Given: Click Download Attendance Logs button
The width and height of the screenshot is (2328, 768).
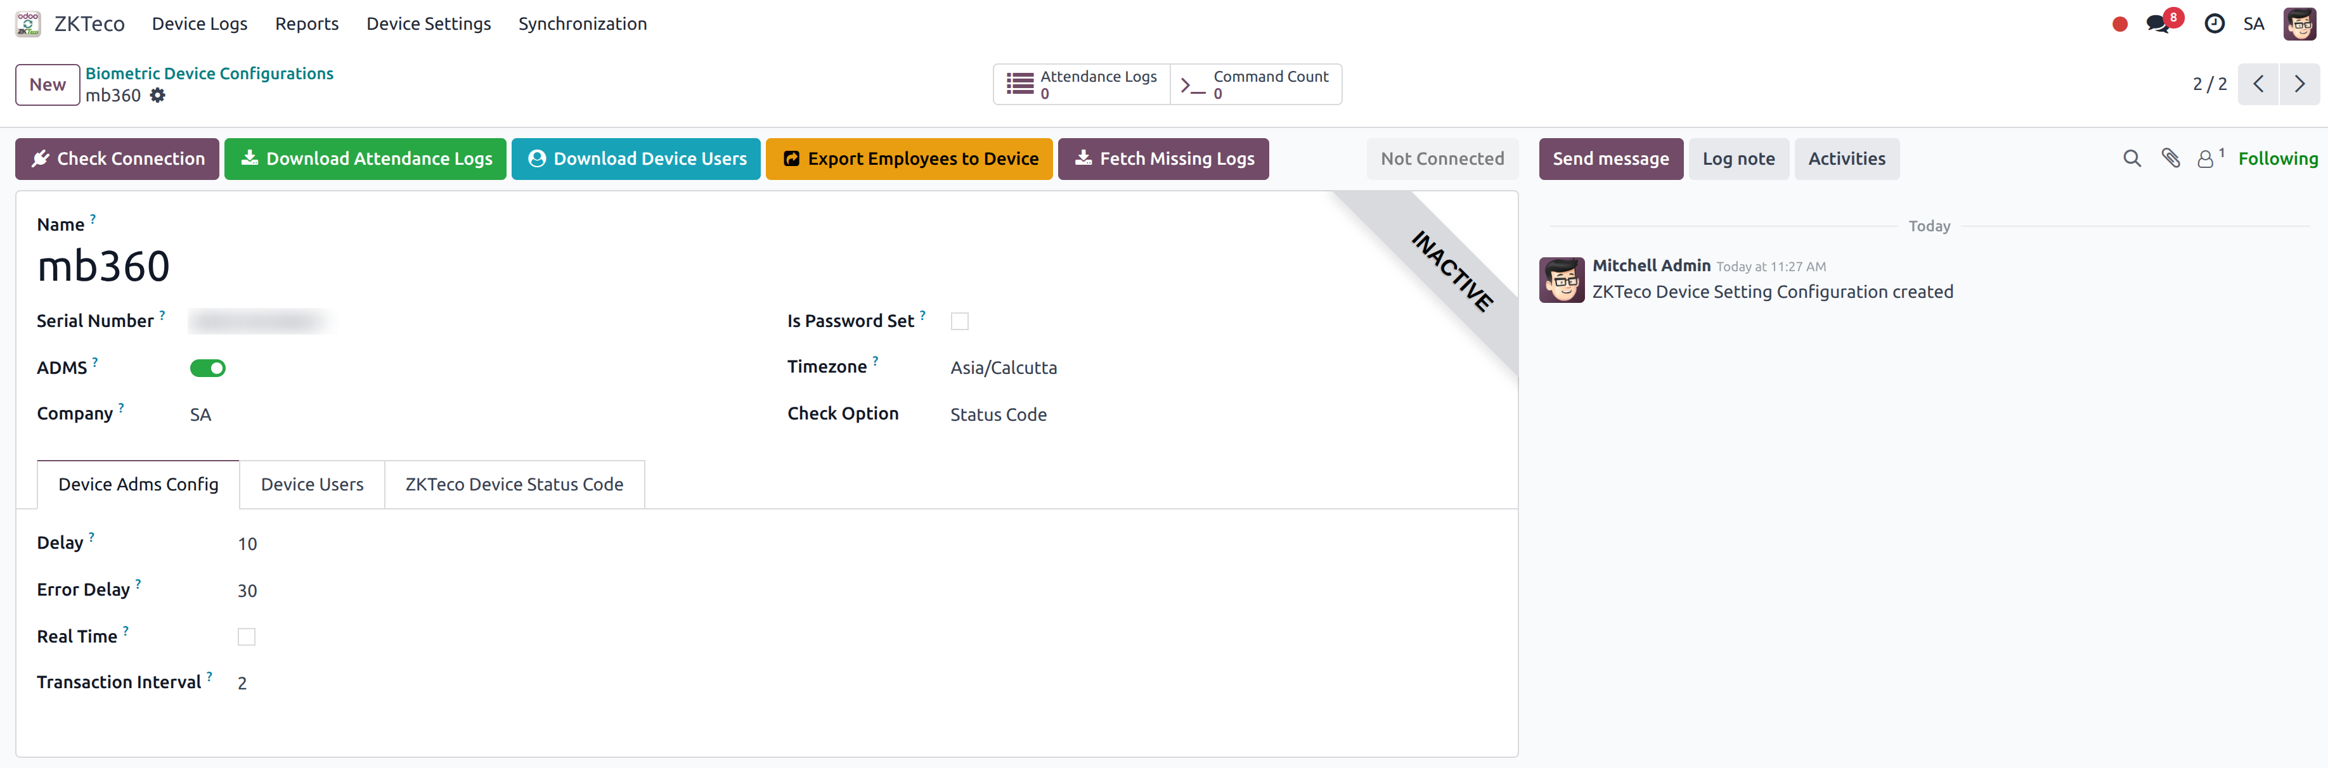Looking at the screenshot, I should point(365,159).
